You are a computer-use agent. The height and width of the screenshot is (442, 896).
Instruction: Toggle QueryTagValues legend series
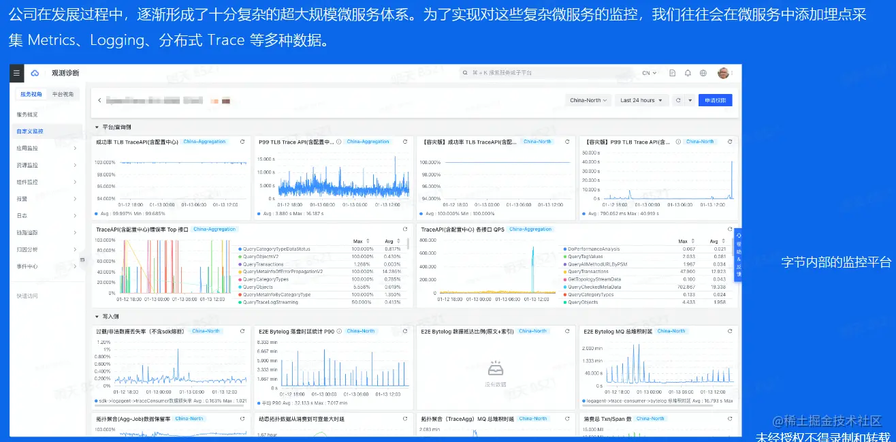click(583, 256)
